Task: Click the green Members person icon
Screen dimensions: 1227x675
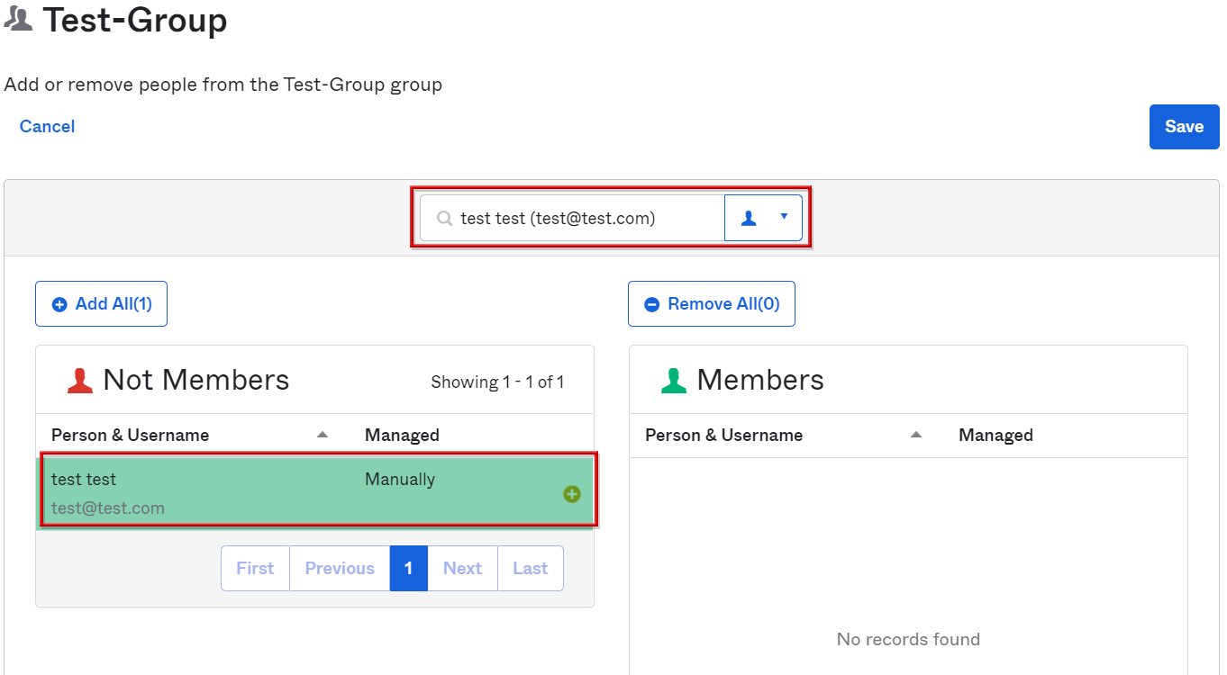Action: pyautogui.click(x=673, y=381)
